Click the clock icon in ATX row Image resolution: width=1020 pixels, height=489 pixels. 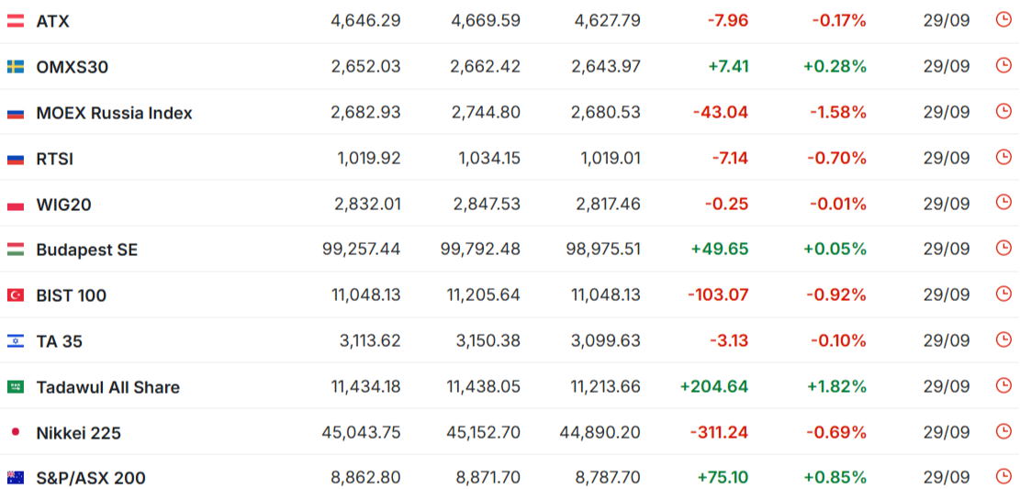click(1003, 19)
